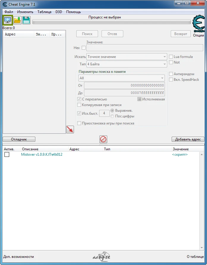Viewport: 207px width, 265px height.
Task: Open the process list icon
Action: 8,20
